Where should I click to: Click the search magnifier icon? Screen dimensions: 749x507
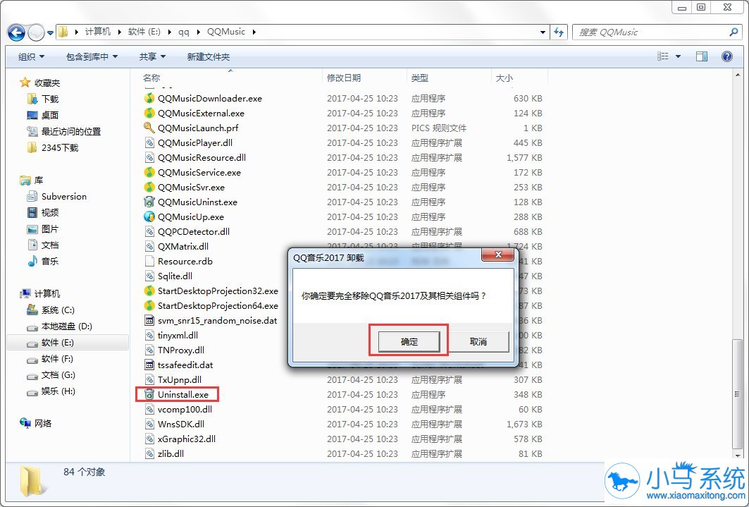click(733, 32)
